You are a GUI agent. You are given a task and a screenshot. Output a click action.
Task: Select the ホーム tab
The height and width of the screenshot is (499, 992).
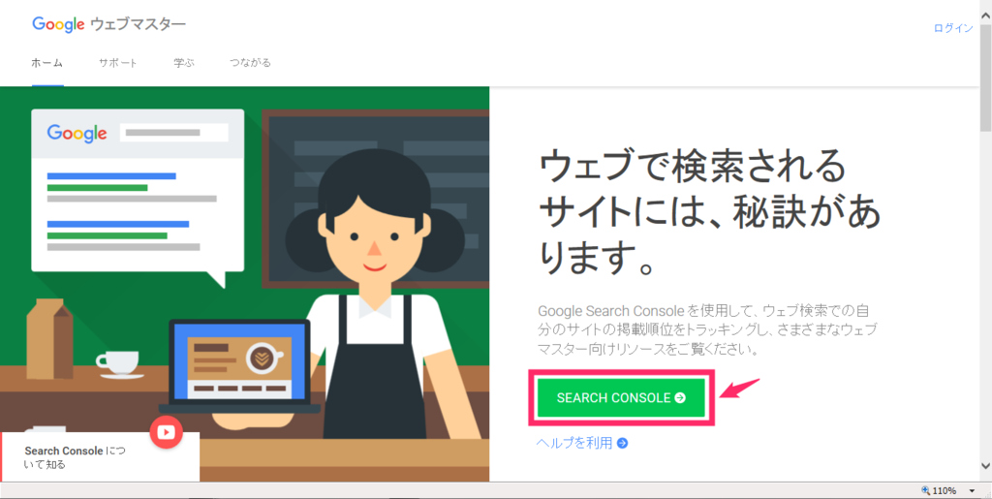click(47, 63)
